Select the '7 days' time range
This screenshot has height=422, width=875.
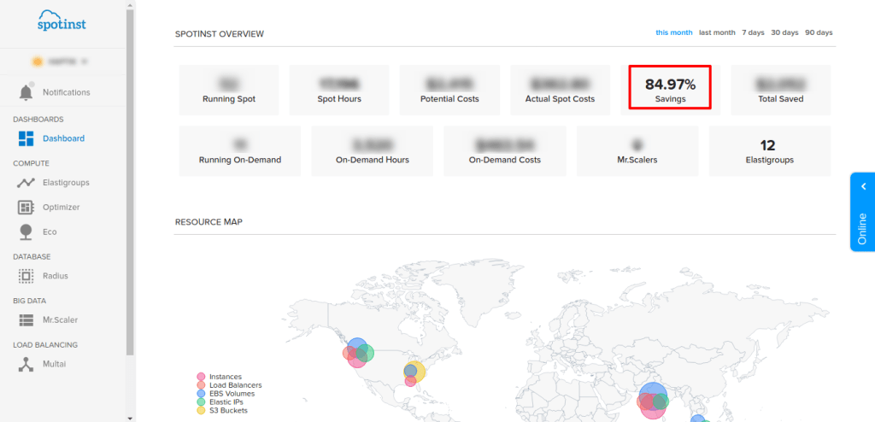point(753,32)
